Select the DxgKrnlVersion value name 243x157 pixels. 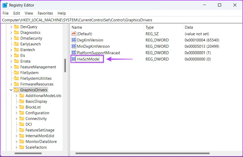point(90,40)
